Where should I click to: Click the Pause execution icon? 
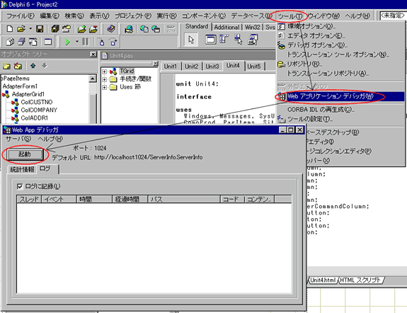[x=85, y=42]
